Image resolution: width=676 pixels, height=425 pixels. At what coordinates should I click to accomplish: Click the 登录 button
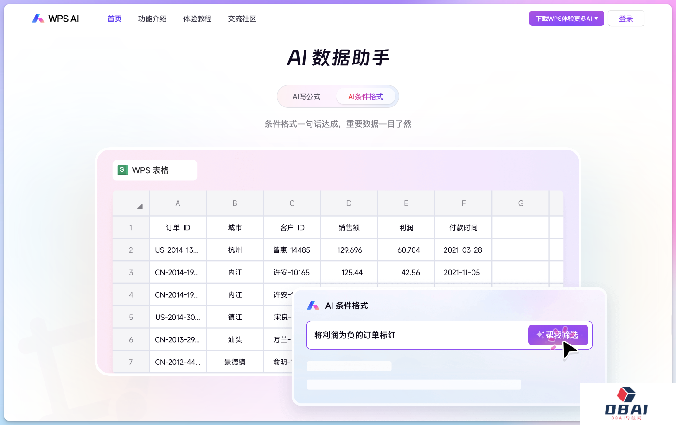pyautogui.click(x=626, y=19)
